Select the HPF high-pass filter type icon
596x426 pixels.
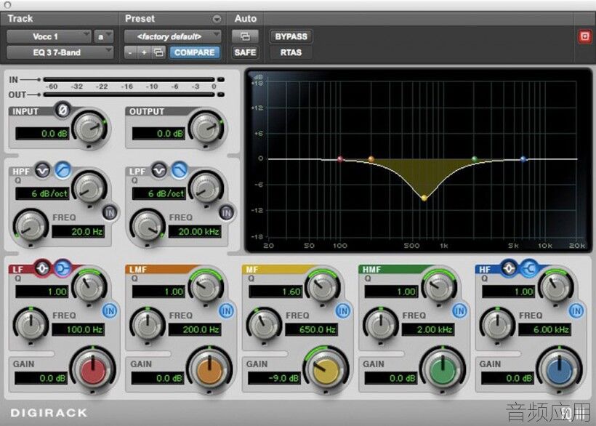point(63,170)
